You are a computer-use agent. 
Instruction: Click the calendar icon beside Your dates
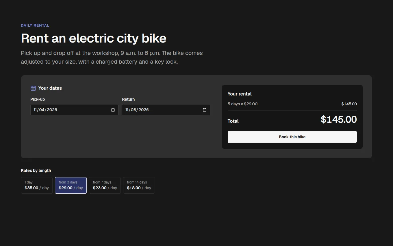33,88
